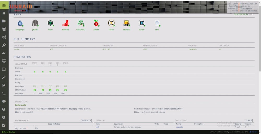
Task: Click the Parity active status dot
Action: pyautogui.click(x=35, y=72)
